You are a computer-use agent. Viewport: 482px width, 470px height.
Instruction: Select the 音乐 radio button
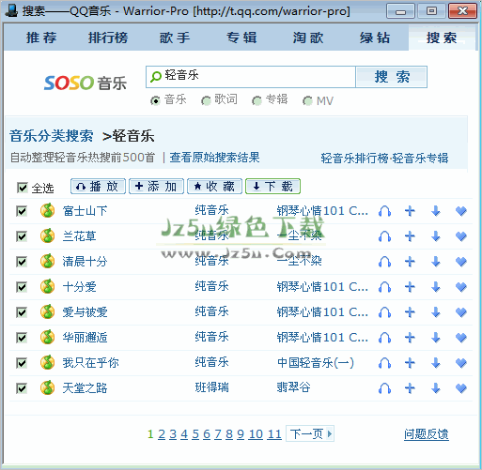tap(155, 100)
